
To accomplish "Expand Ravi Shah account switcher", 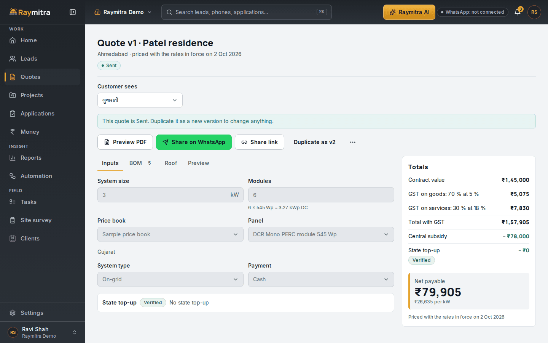I will pyautogui.click(x=43, y=332).
